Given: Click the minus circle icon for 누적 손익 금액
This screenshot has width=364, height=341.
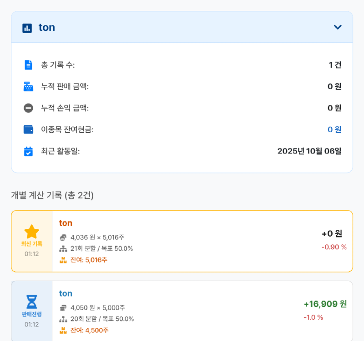Looking at the screenshot, I should click(28, 108).
